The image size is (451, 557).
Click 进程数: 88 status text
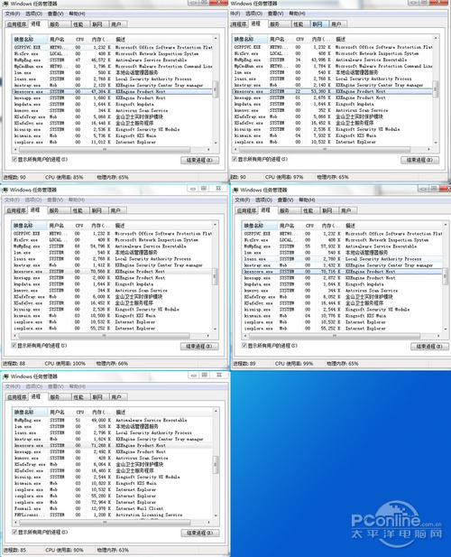click(x=14, y=364)
